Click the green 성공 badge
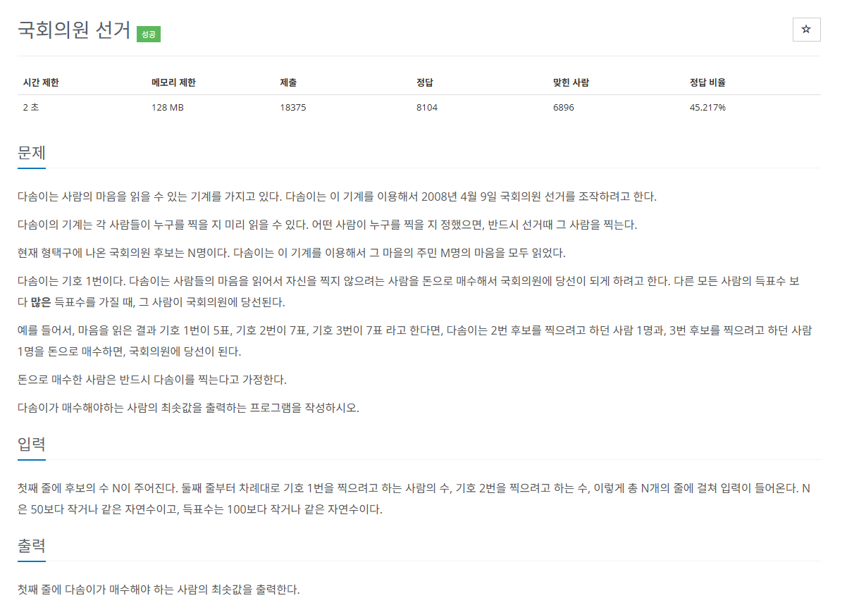 point(148,34)
